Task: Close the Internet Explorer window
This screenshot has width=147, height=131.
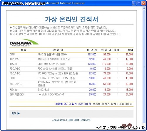Action: pos(143,3)
